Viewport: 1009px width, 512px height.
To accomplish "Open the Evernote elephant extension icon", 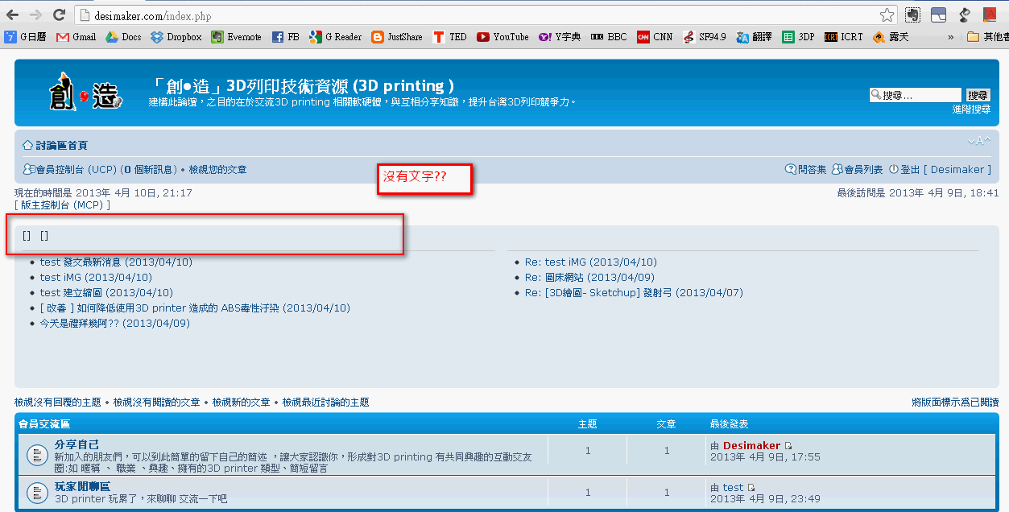I will click(x=912, y=14).
